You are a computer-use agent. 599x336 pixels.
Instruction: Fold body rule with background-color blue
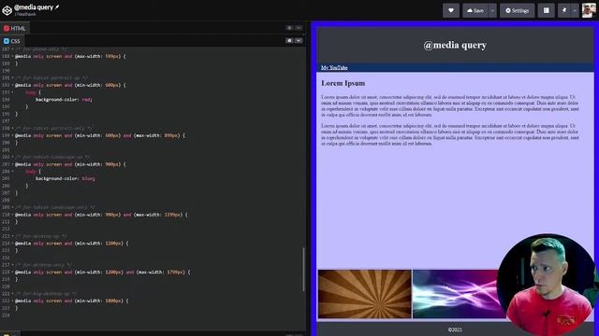coord(12,172)
